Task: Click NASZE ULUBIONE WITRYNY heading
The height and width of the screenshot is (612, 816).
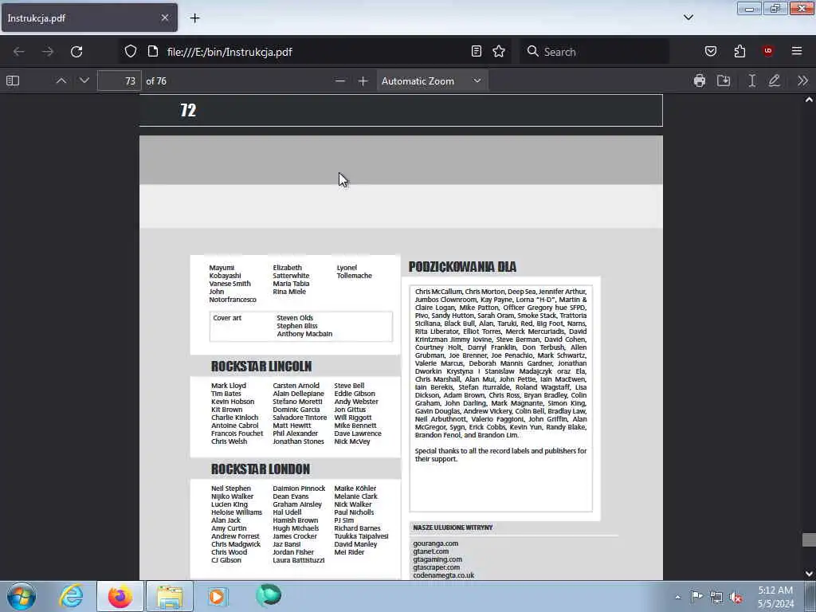Action: (453, 528)
